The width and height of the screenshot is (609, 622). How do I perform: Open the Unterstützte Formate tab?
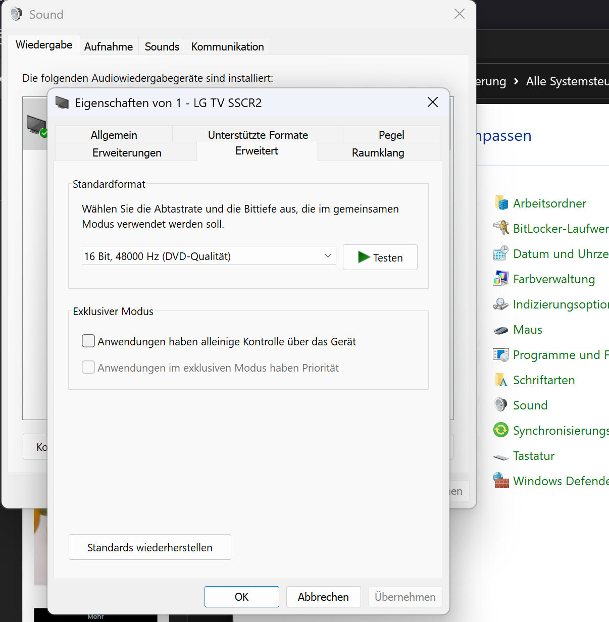(x=258, y=135)
